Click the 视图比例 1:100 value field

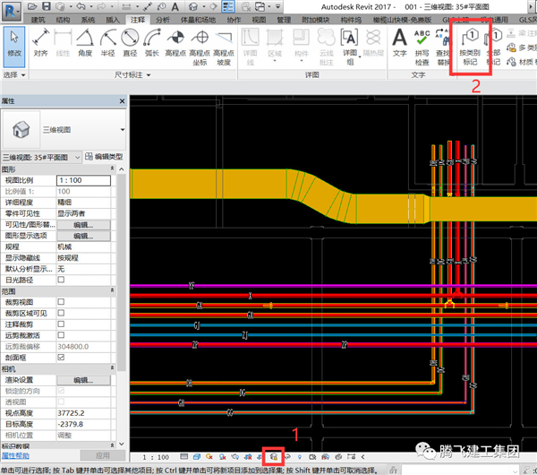pos(84,181)
